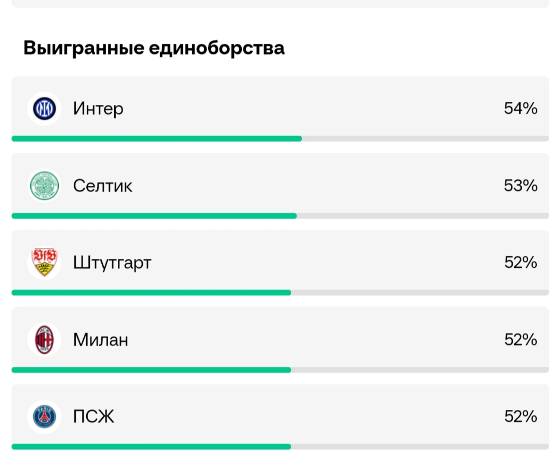Tap the Inter club crest icon
The height and width of the screenshot is (473, 560).
tap(44, 109)
